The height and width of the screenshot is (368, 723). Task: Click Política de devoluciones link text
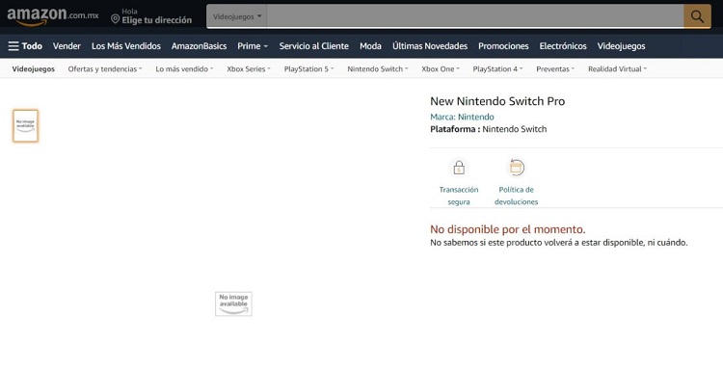[516, 196]
